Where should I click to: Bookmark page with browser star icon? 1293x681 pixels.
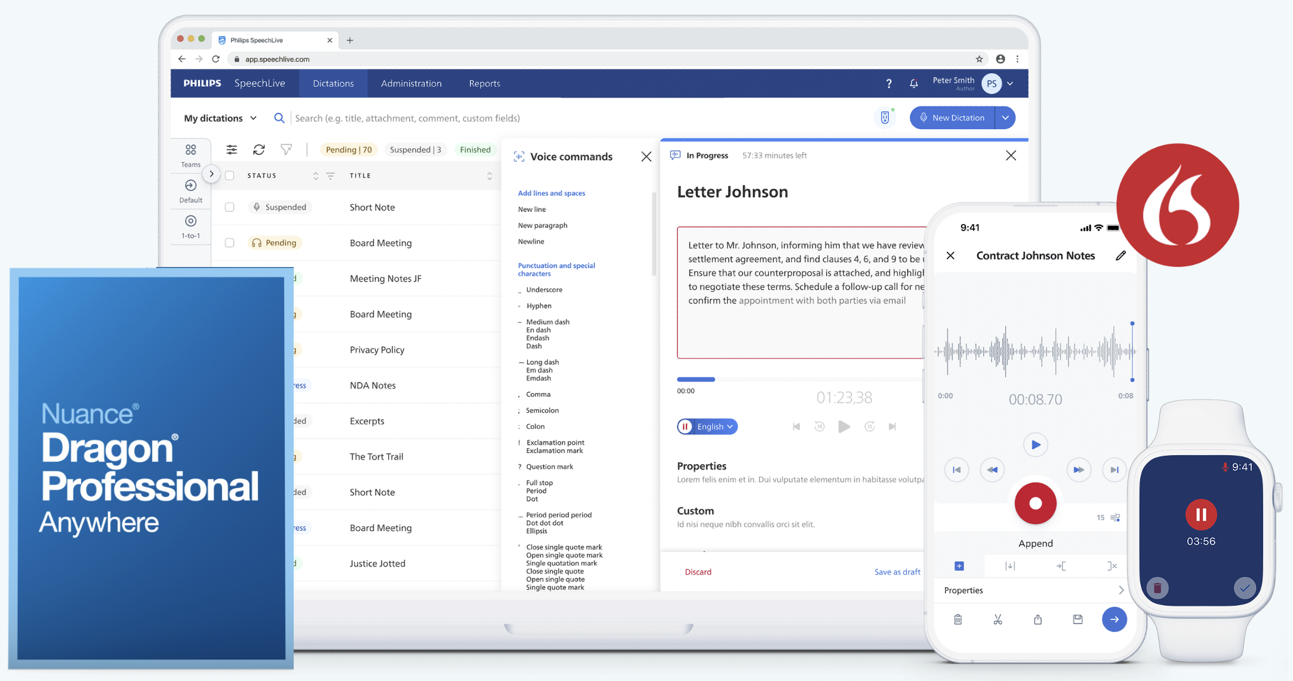[x=979, y=59]
